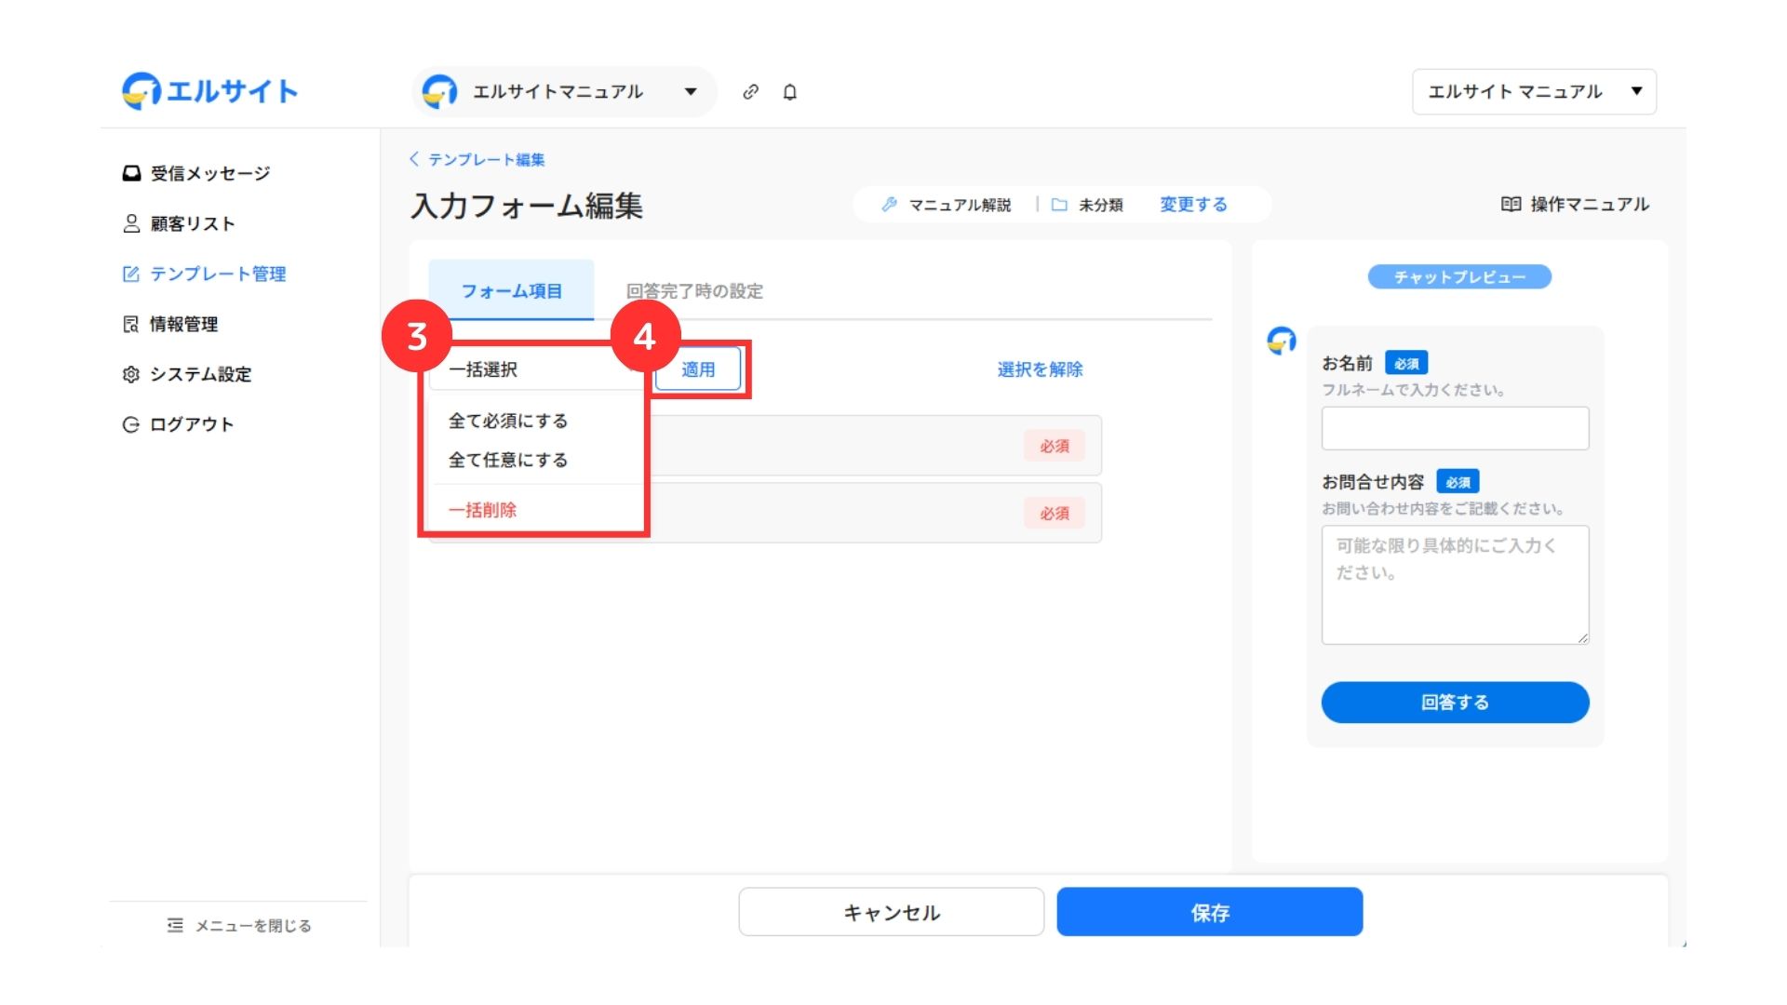Click 選択を解除 link
Viewport: 1787px width, 1005px height.
[1040, 369]
